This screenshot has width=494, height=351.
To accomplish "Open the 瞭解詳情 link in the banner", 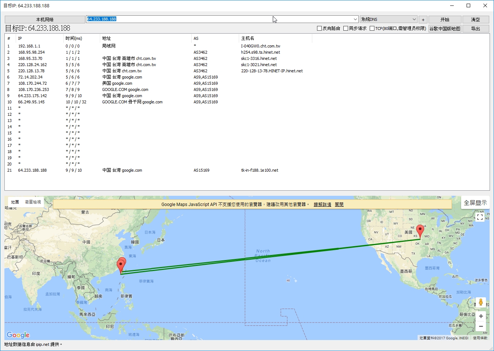I will pyautogui.click(x=322, y=205).
